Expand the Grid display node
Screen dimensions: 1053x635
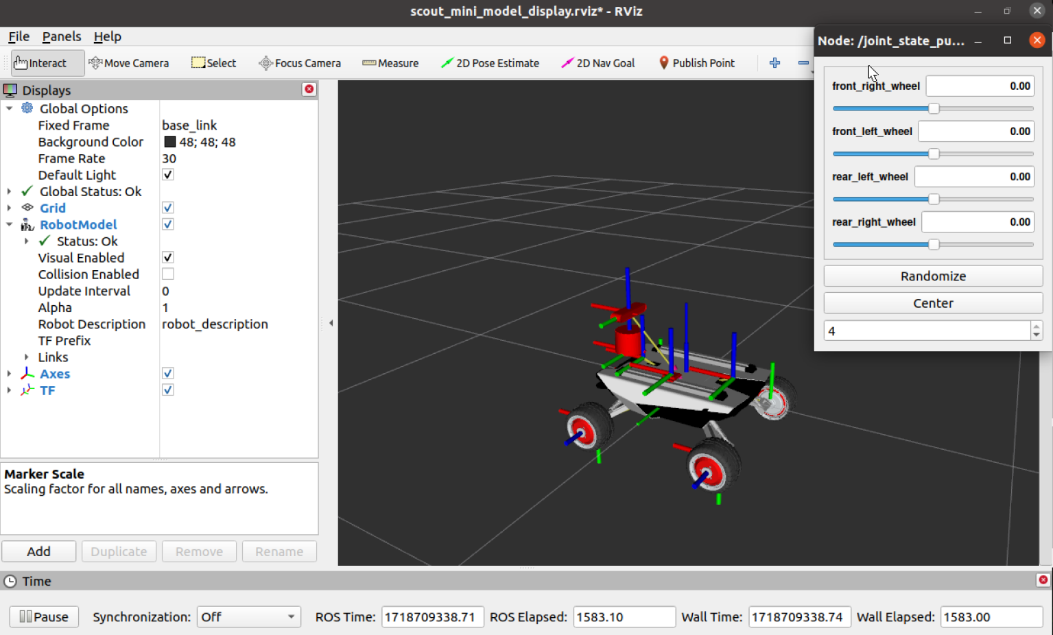point(9,208)
